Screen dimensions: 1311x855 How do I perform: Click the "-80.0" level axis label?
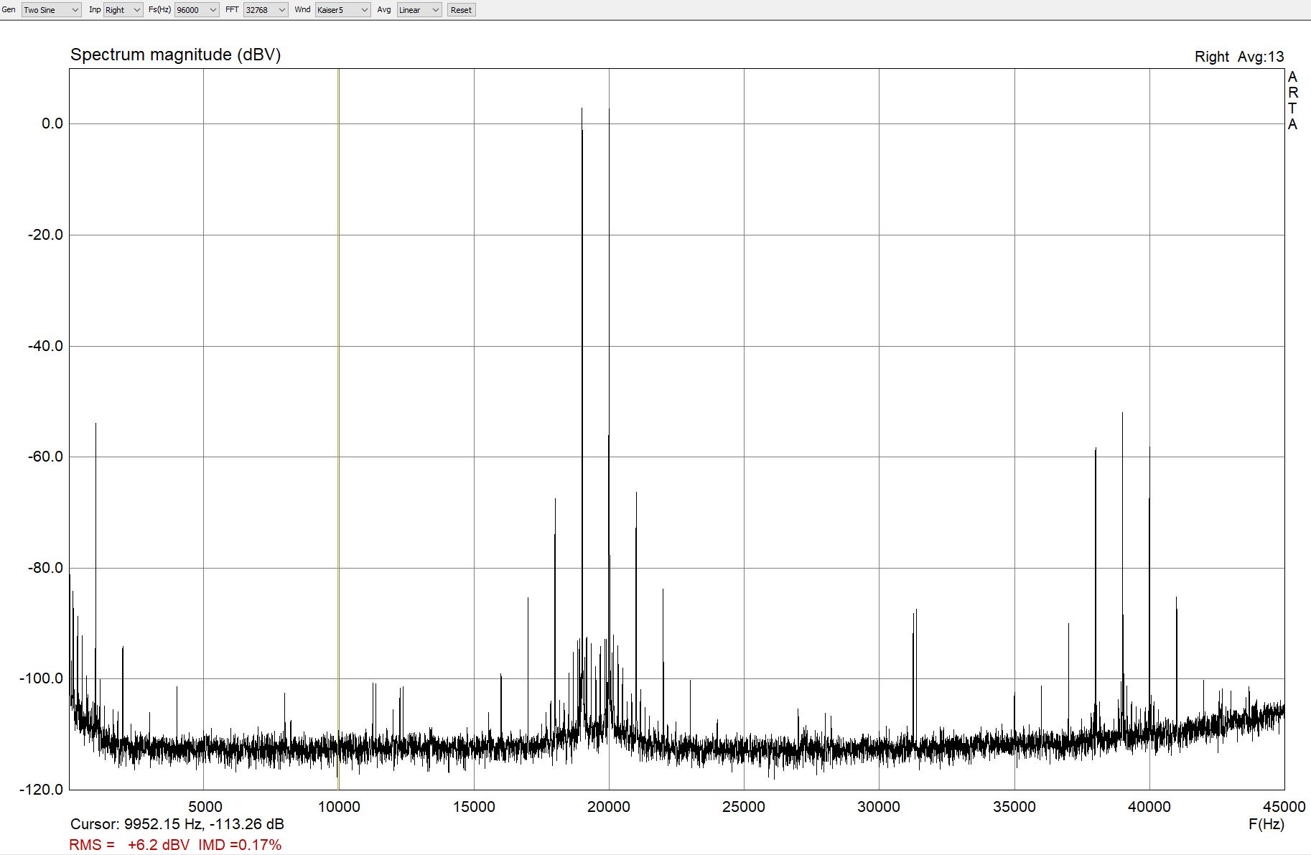click(x=45, y=568)
